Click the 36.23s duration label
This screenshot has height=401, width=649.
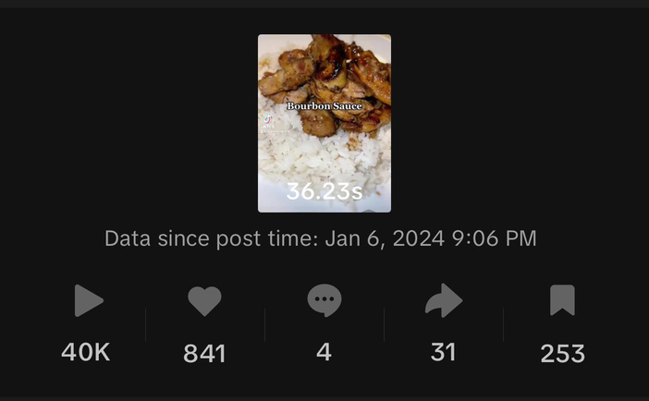pyautogui.click(x=324, y=191)
